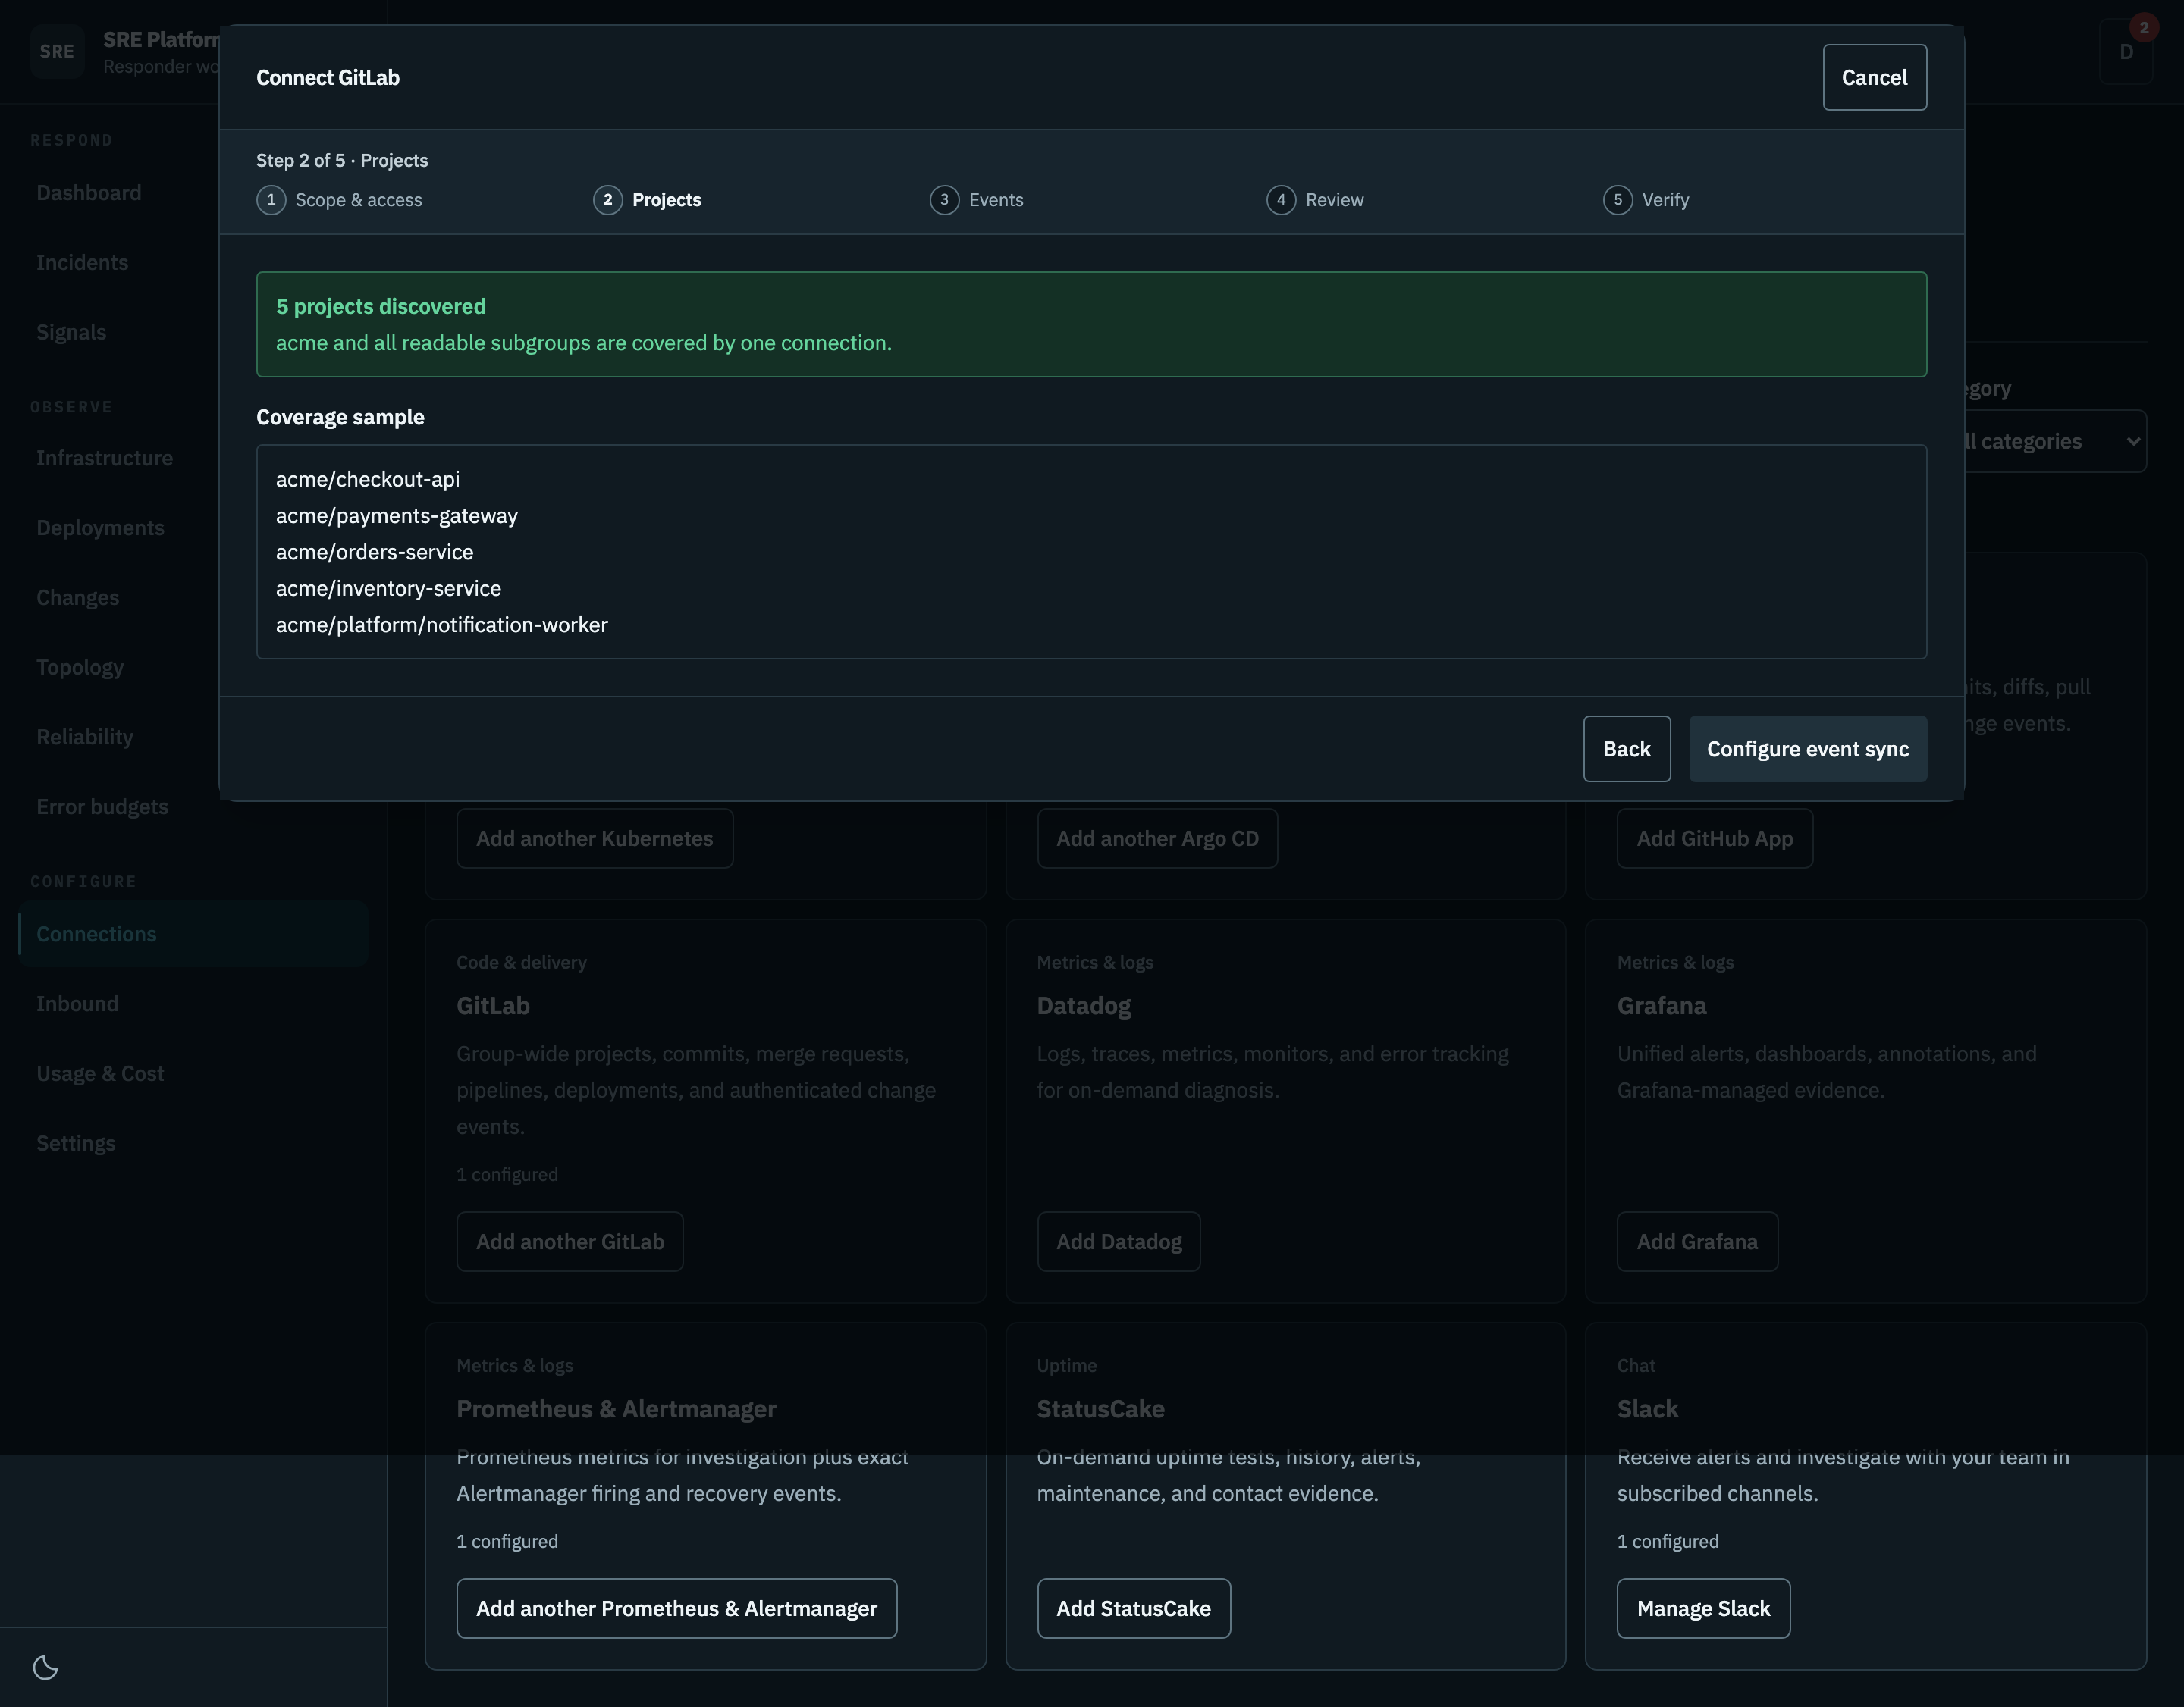Click Add Datadog button
2184x1707 pixels.
coord(1118,1242)
